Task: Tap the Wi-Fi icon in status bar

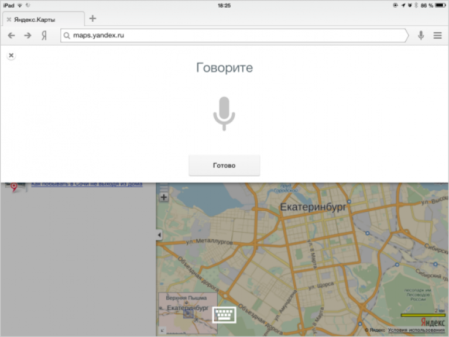Action: click(x=20, y=5)
